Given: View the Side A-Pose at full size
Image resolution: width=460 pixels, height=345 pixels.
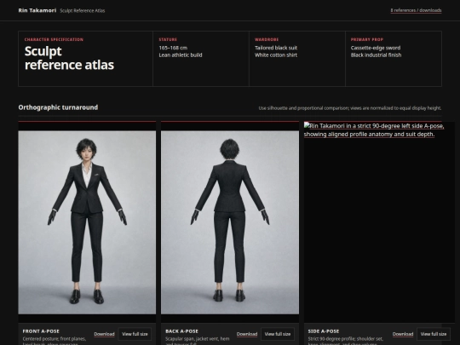Looking at the screenshot, I should 434,334.
